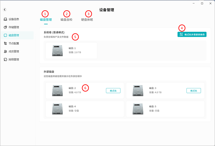Select the empty disk 4 card
Viewport: 215px width, 146px height.
click(x=85, y=108)
